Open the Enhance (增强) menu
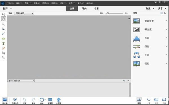 (x=37, y=3)
